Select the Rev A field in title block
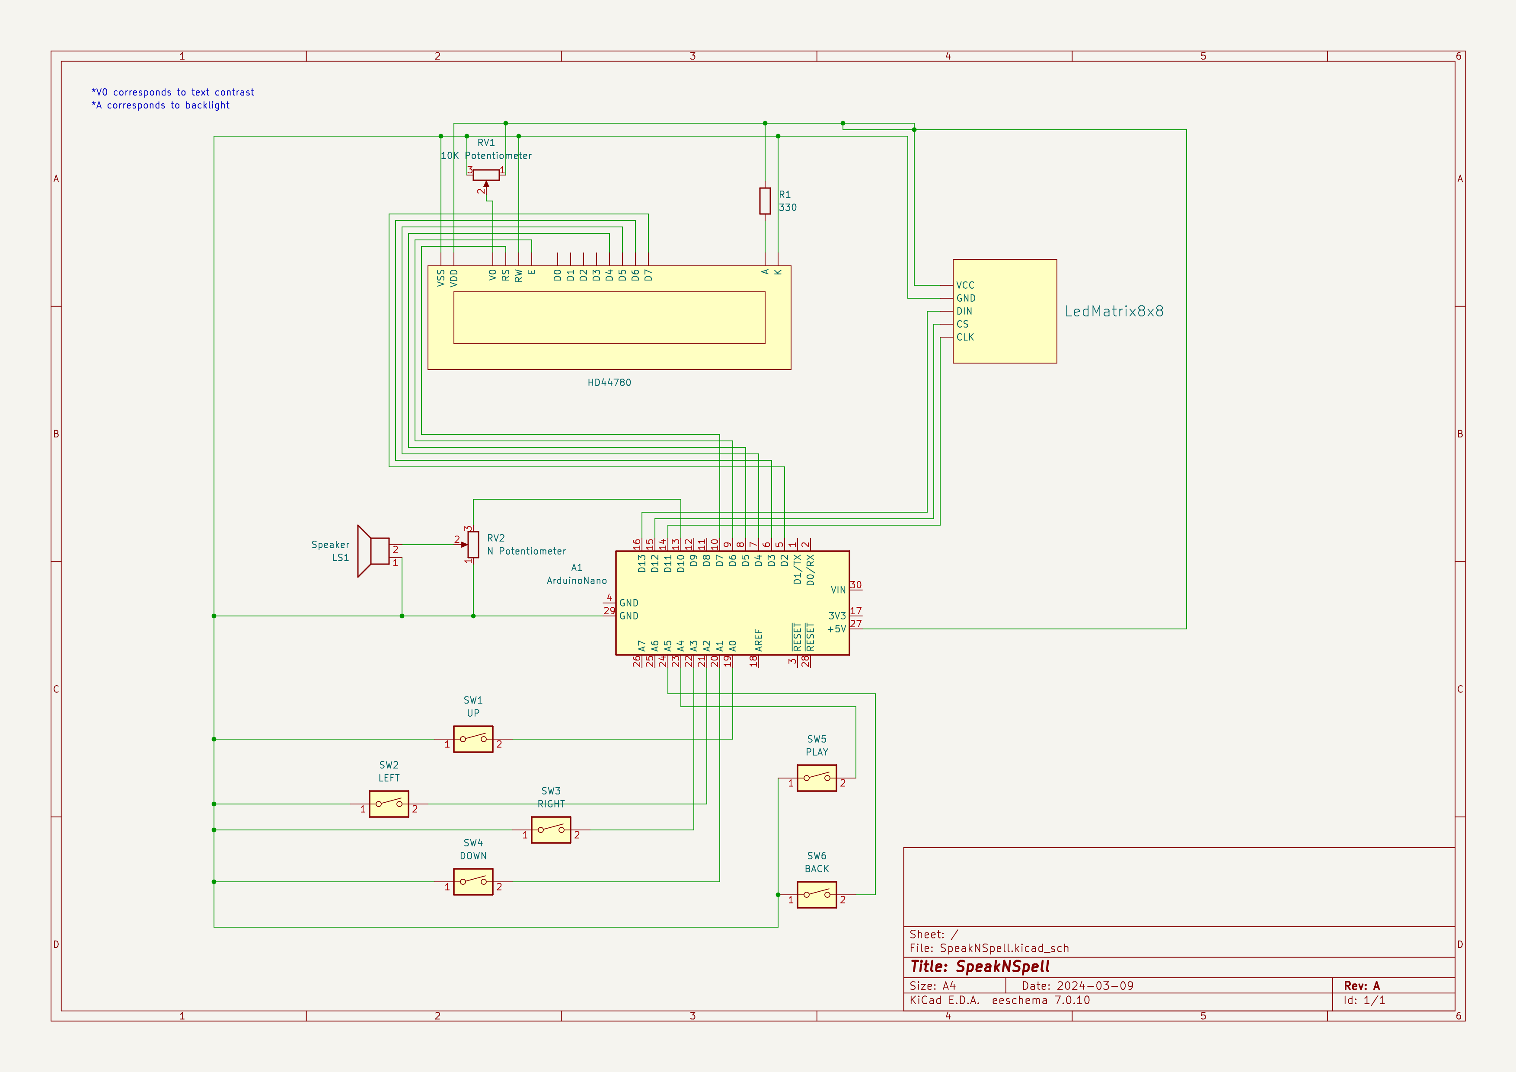This screenshot has height=1072, width=1516. pyautogui.click(x=1362, y=986)
